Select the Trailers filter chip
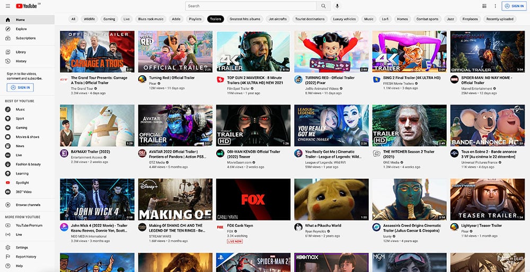The image size is (530, 272). pyautogui.click(x=215, y=19)
